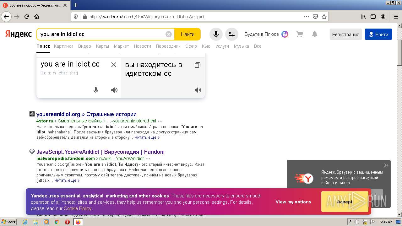The width and height of the screenshot is (402, 226).
Task: Save page to Pocket icon
Action: tap(315, 17)
